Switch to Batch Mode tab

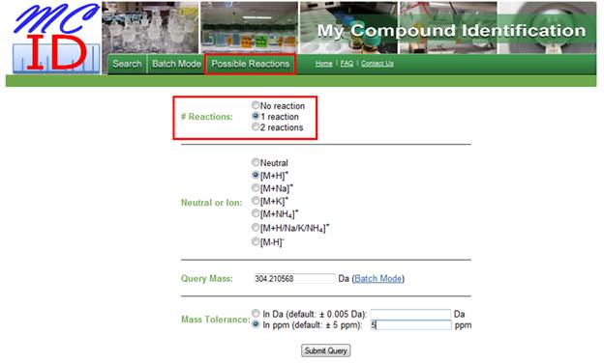[176, 64]
